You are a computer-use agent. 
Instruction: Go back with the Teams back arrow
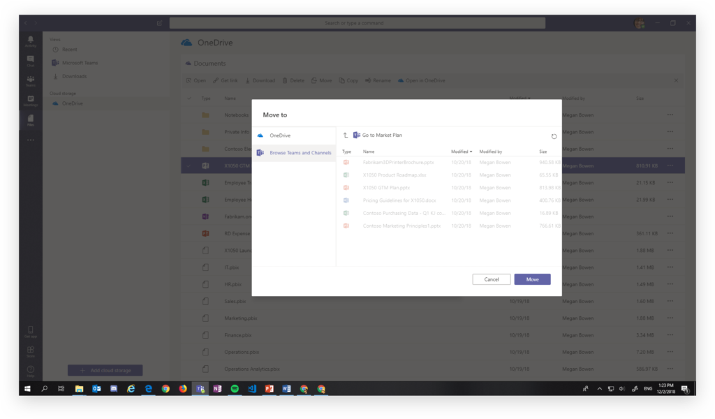tap(26, 23)
